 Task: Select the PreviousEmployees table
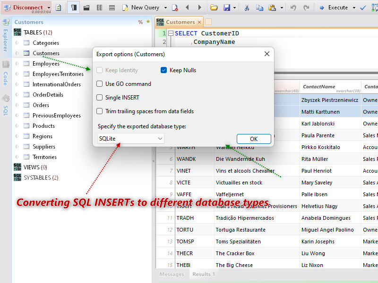[x=57, y=115]
